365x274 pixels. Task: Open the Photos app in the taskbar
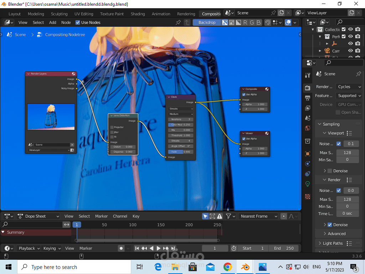263,267
